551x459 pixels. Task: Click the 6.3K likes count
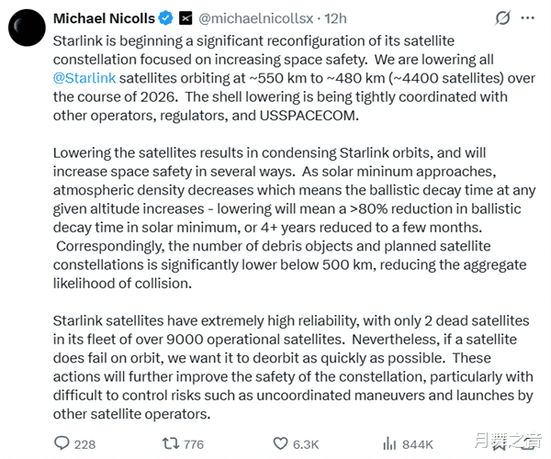tap(306, 443)
